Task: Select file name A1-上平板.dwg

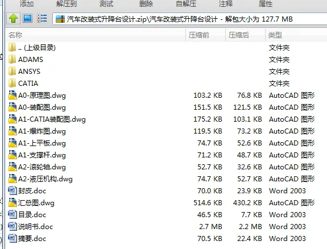Action: click(42, 143)
